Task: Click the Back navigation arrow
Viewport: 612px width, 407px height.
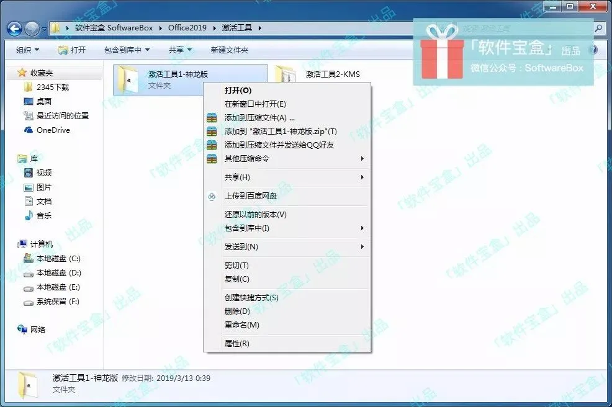Action: (14, 29)
